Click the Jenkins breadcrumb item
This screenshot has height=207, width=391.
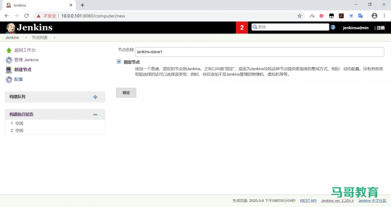[x=12, y=37]
